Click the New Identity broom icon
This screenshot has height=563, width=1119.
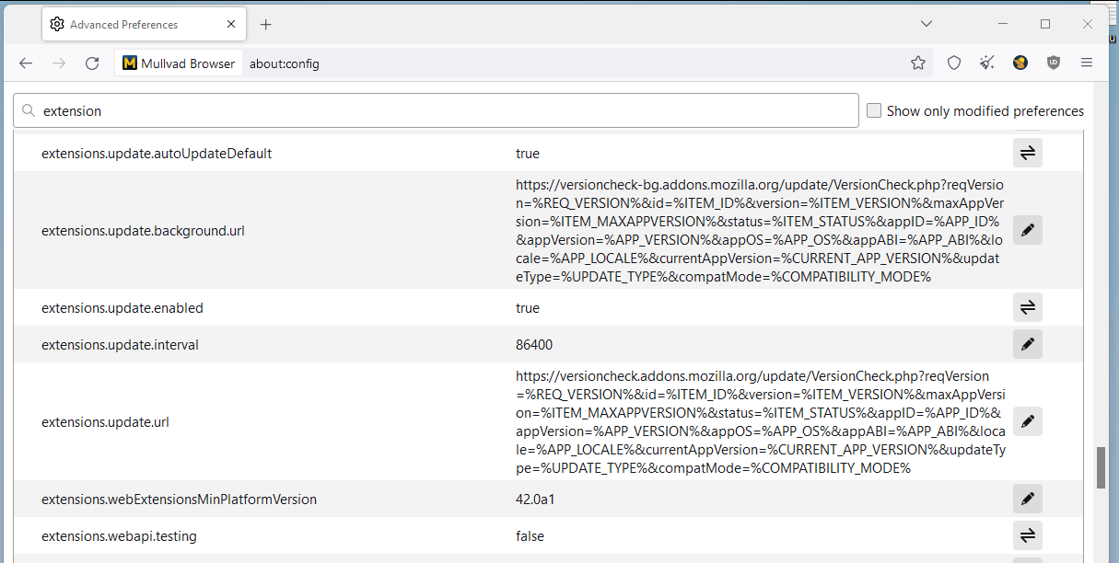(987, 63)
